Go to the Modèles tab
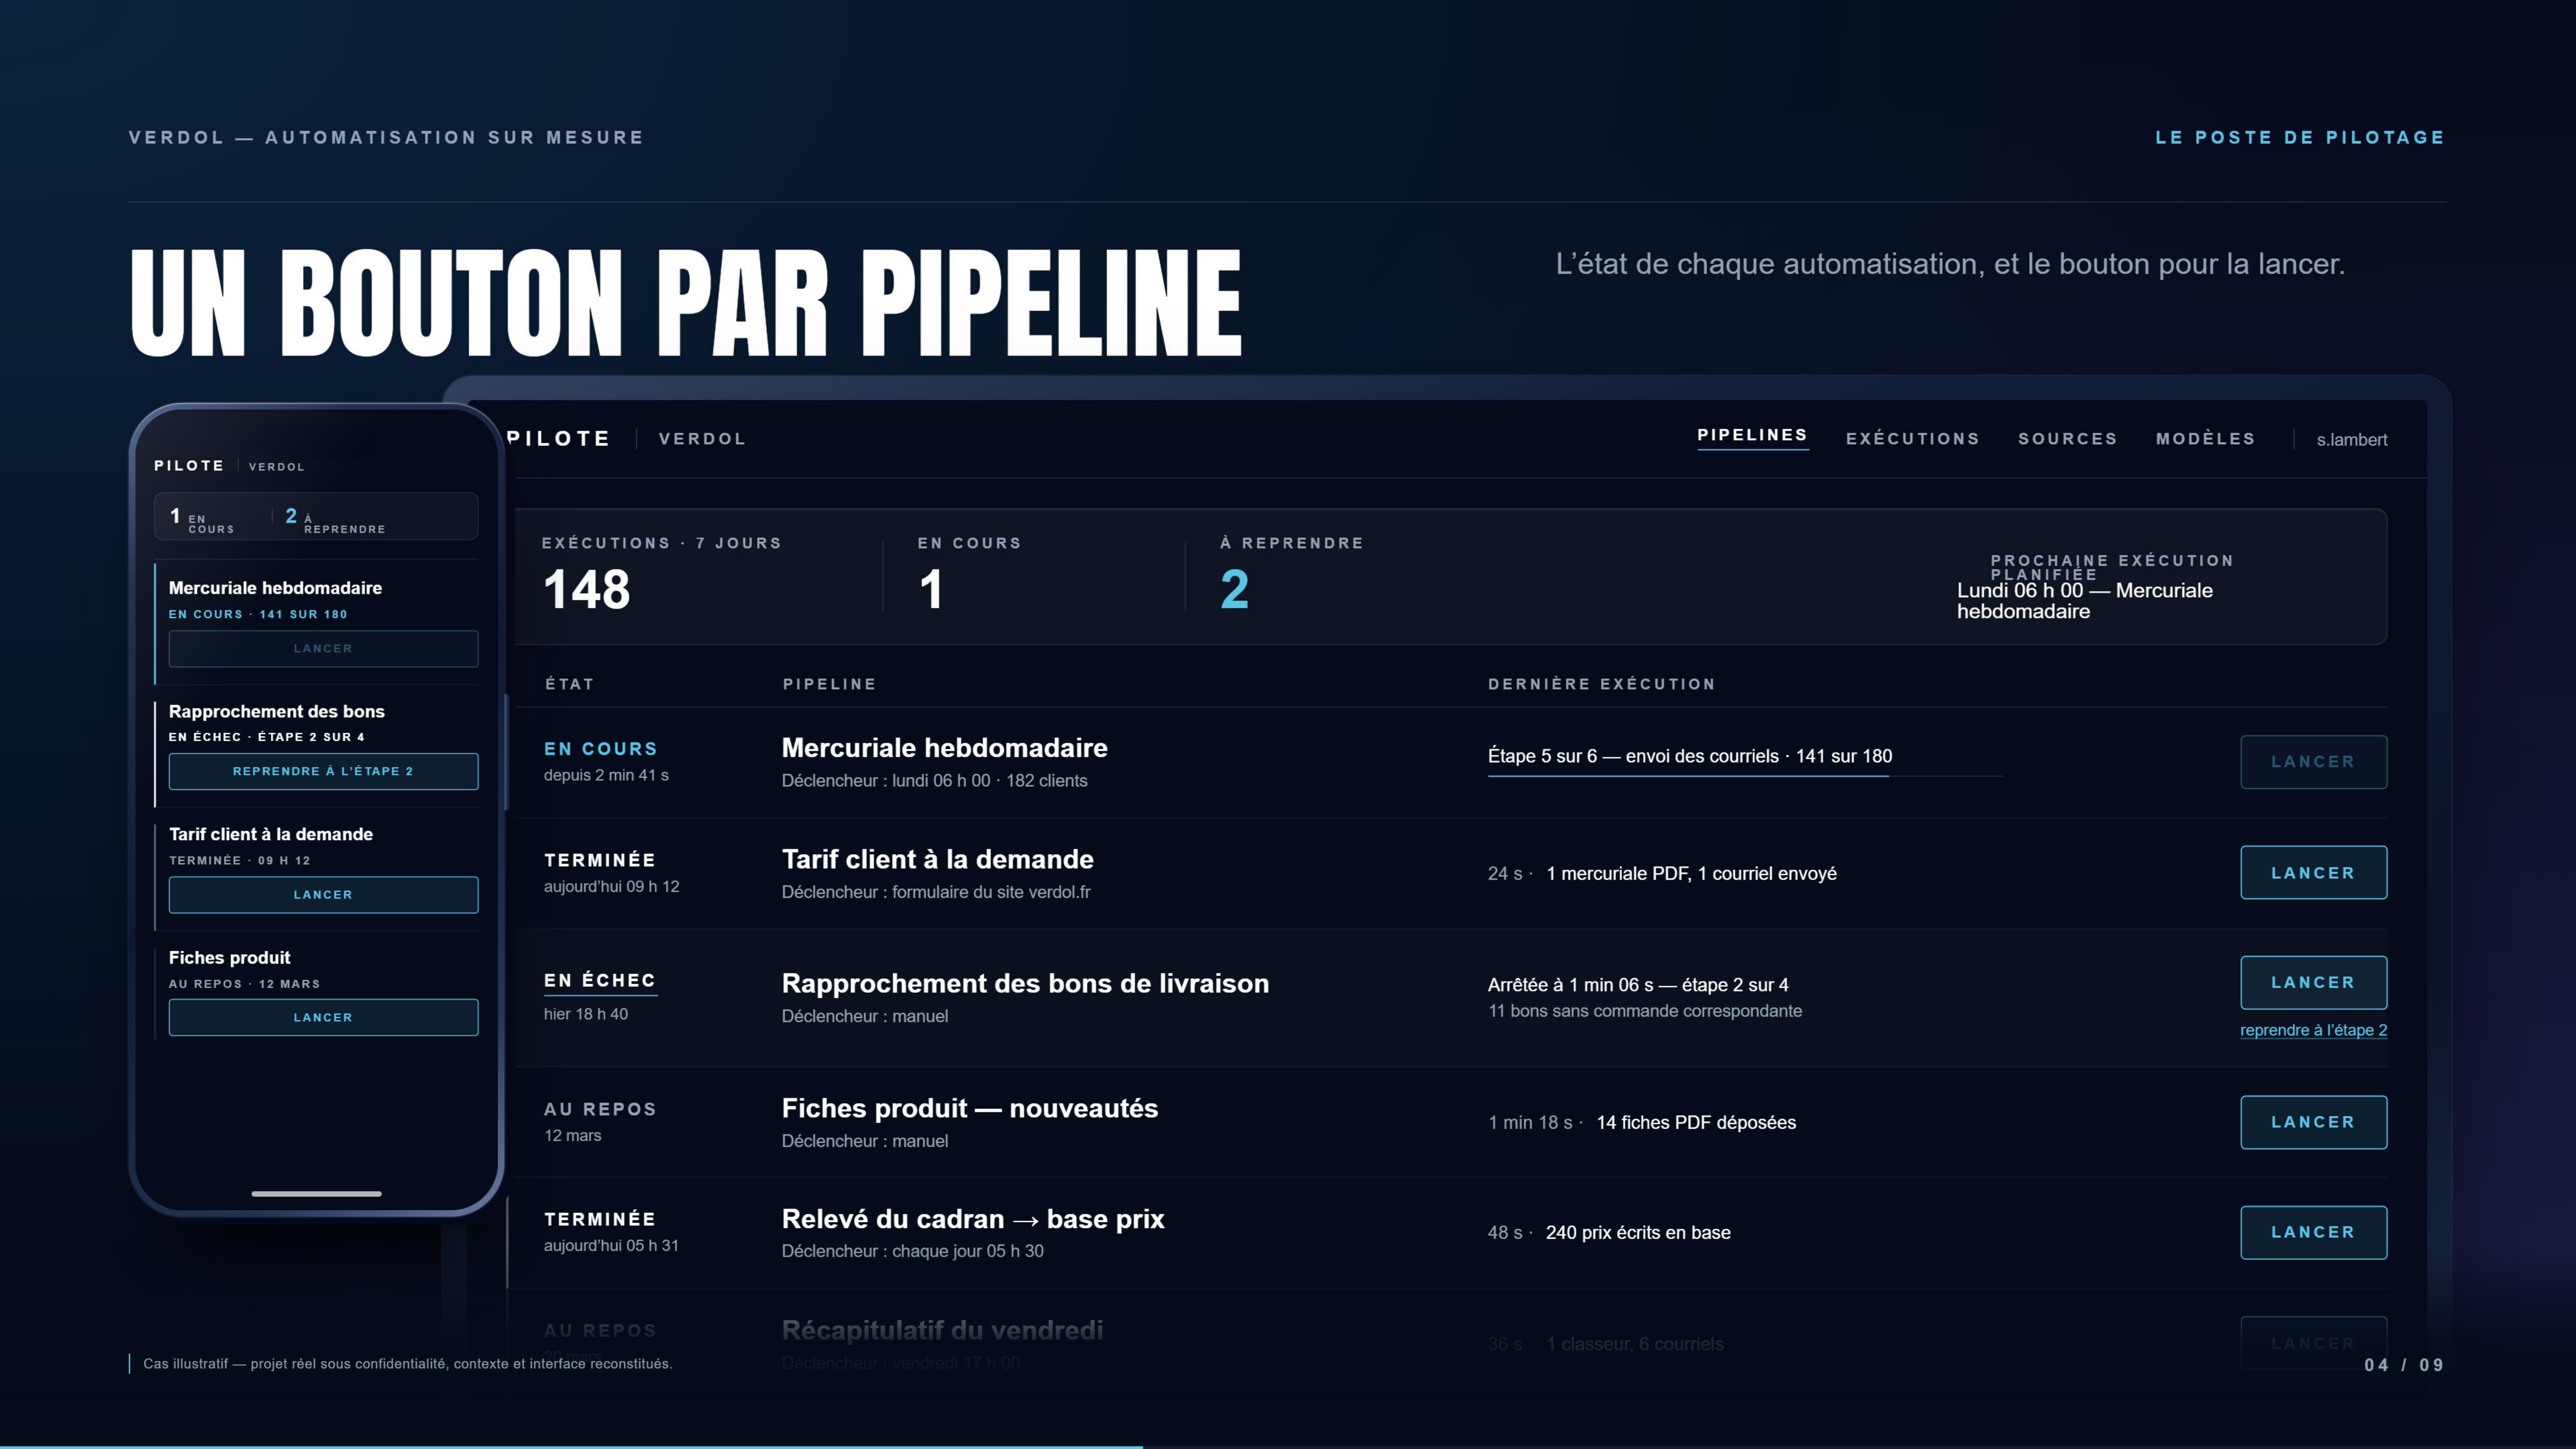 (x=2205, y=439)
